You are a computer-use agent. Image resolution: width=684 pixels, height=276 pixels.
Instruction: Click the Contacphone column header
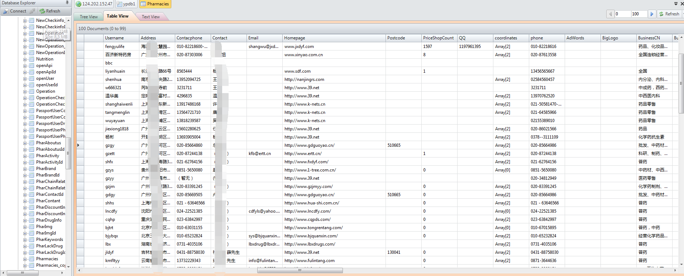(193, 38)
